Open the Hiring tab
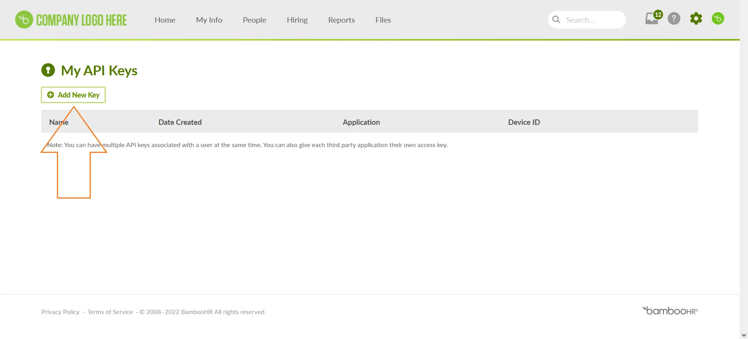 tap(297, 20)
